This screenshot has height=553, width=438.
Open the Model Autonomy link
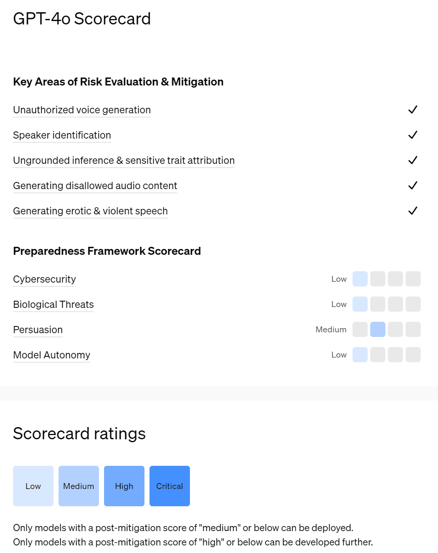tap(52, 355)
